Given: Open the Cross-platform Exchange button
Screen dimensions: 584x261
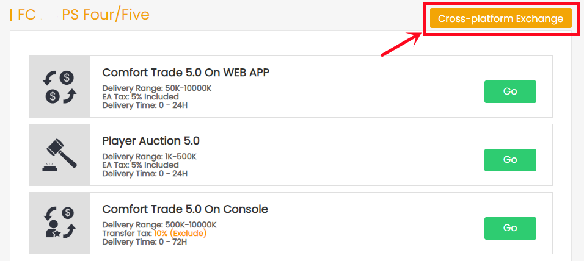Looking at the screenshot, I should point(500,18).
